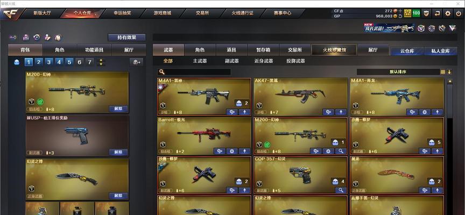Screen dimensions: 465x215
Task: Refresh the GP balance with the circular arrow
Action: click(400, 16)
